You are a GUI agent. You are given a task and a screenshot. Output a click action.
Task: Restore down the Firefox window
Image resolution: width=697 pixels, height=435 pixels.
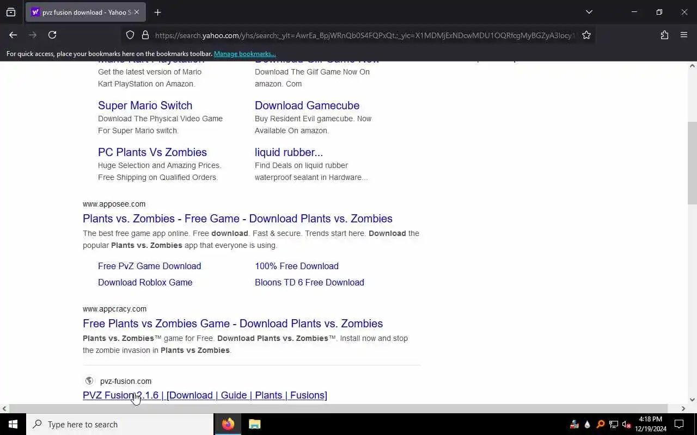pyautogui.click(x=659, y=12)
